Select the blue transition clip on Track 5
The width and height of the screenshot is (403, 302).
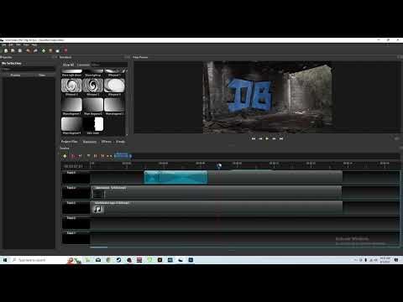175,178
